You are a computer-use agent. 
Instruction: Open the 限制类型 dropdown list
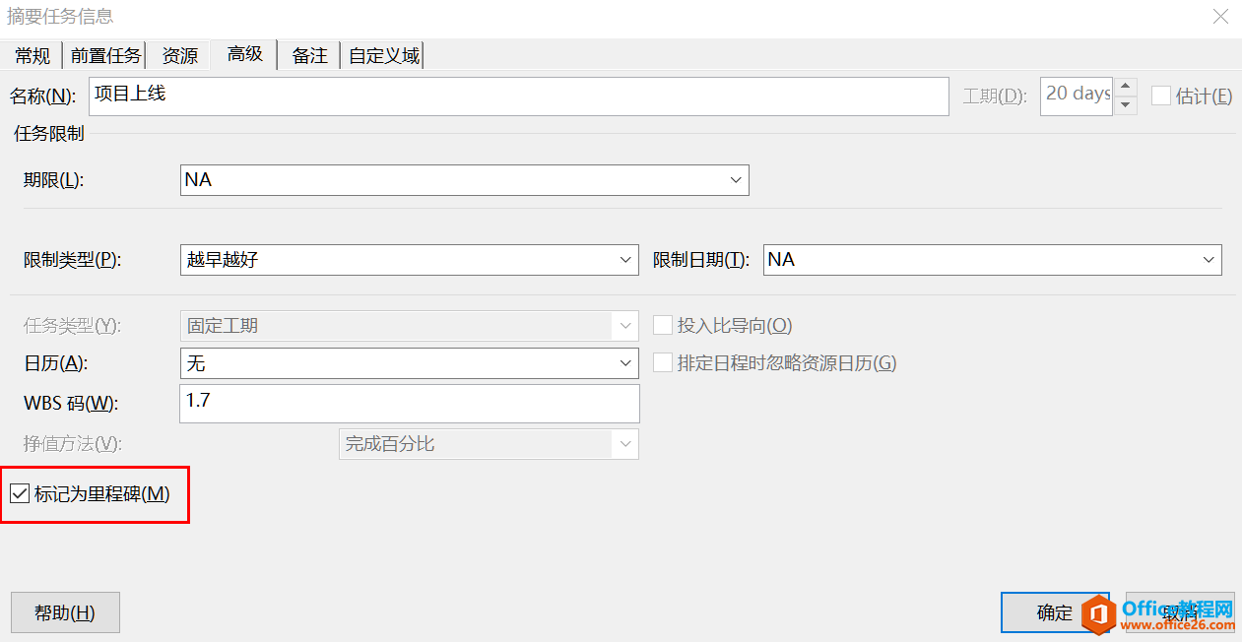click(626, 260)
